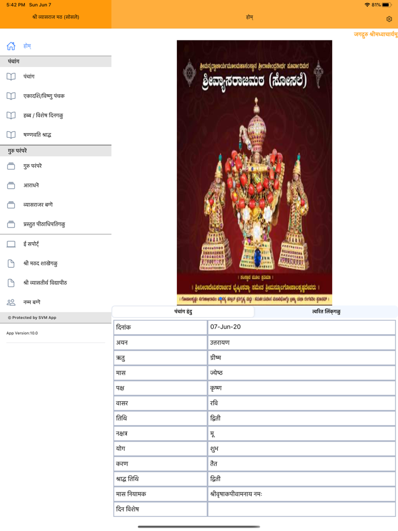398x531 pixels.
Task: Click the deity banner image
Action: click(254, 173)
